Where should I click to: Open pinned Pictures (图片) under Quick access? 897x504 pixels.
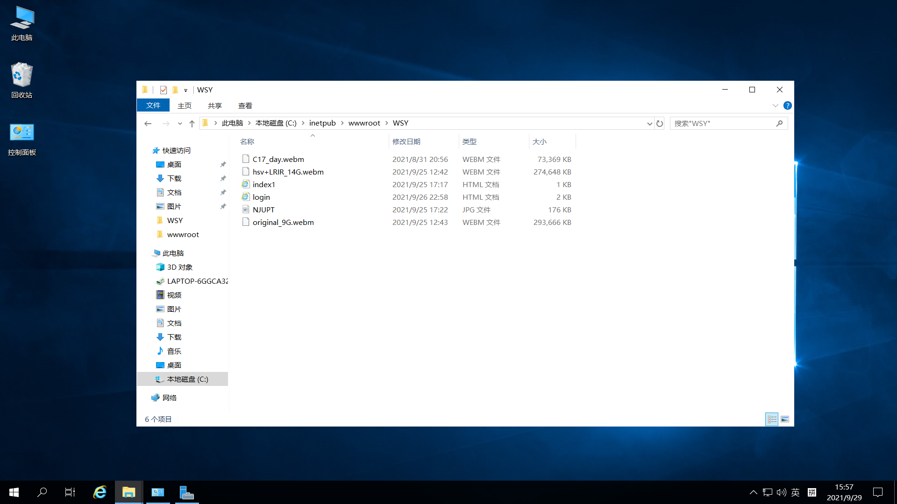tap(174, 206)
